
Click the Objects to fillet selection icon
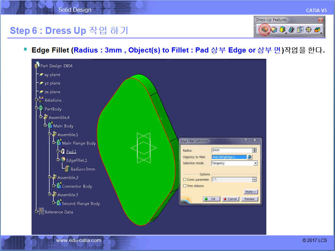pyautogui.click(x=250, y=157)
